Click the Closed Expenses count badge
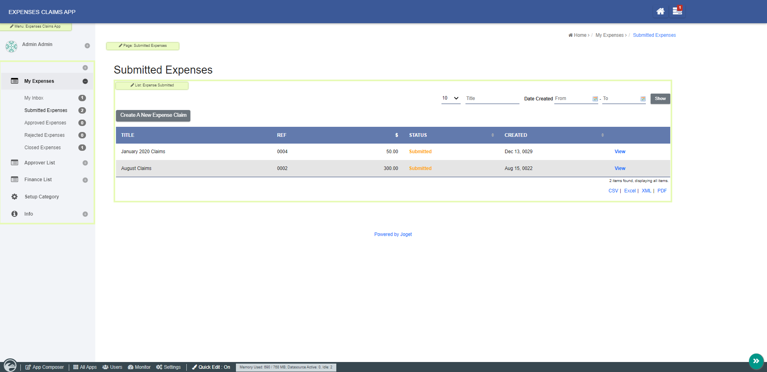 coord(82,148)
